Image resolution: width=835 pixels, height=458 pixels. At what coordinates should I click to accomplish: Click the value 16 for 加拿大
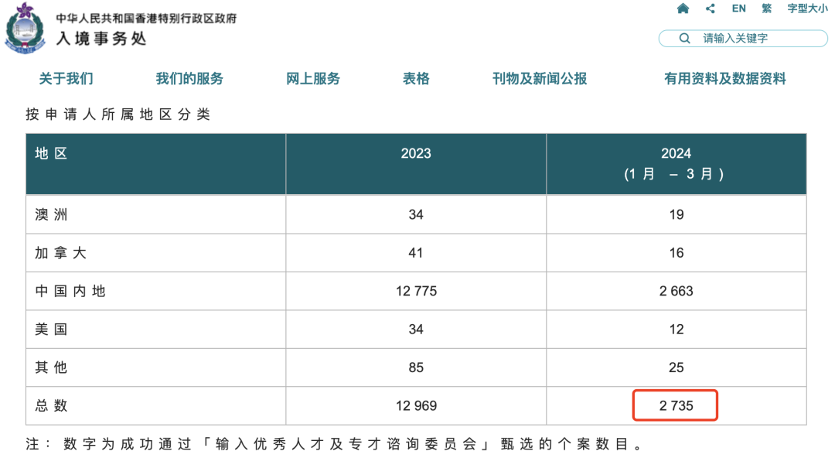tap(677, 253)
